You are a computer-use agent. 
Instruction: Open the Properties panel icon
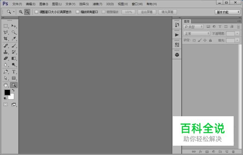(177, 45)
